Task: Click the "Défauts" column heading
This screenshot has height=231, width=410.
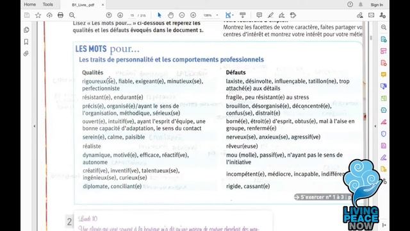Action: [236, 73]
